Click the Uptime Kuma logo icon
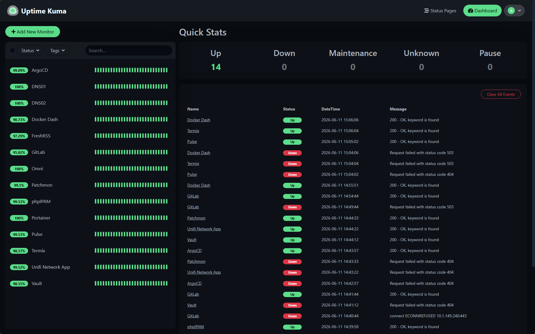This screenshot has height=334, width=535. tap(13, 11)
